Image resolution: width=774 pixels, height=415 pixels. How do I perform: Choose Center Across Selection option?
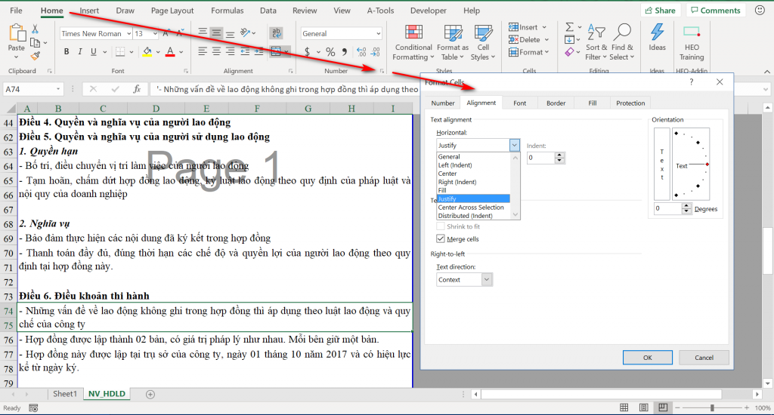tap(471, 207)
